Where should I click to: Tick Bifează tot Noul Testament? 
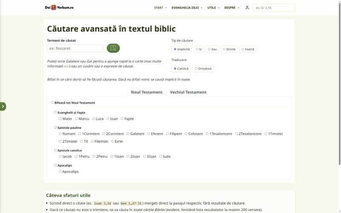click(x=52, y=103)
